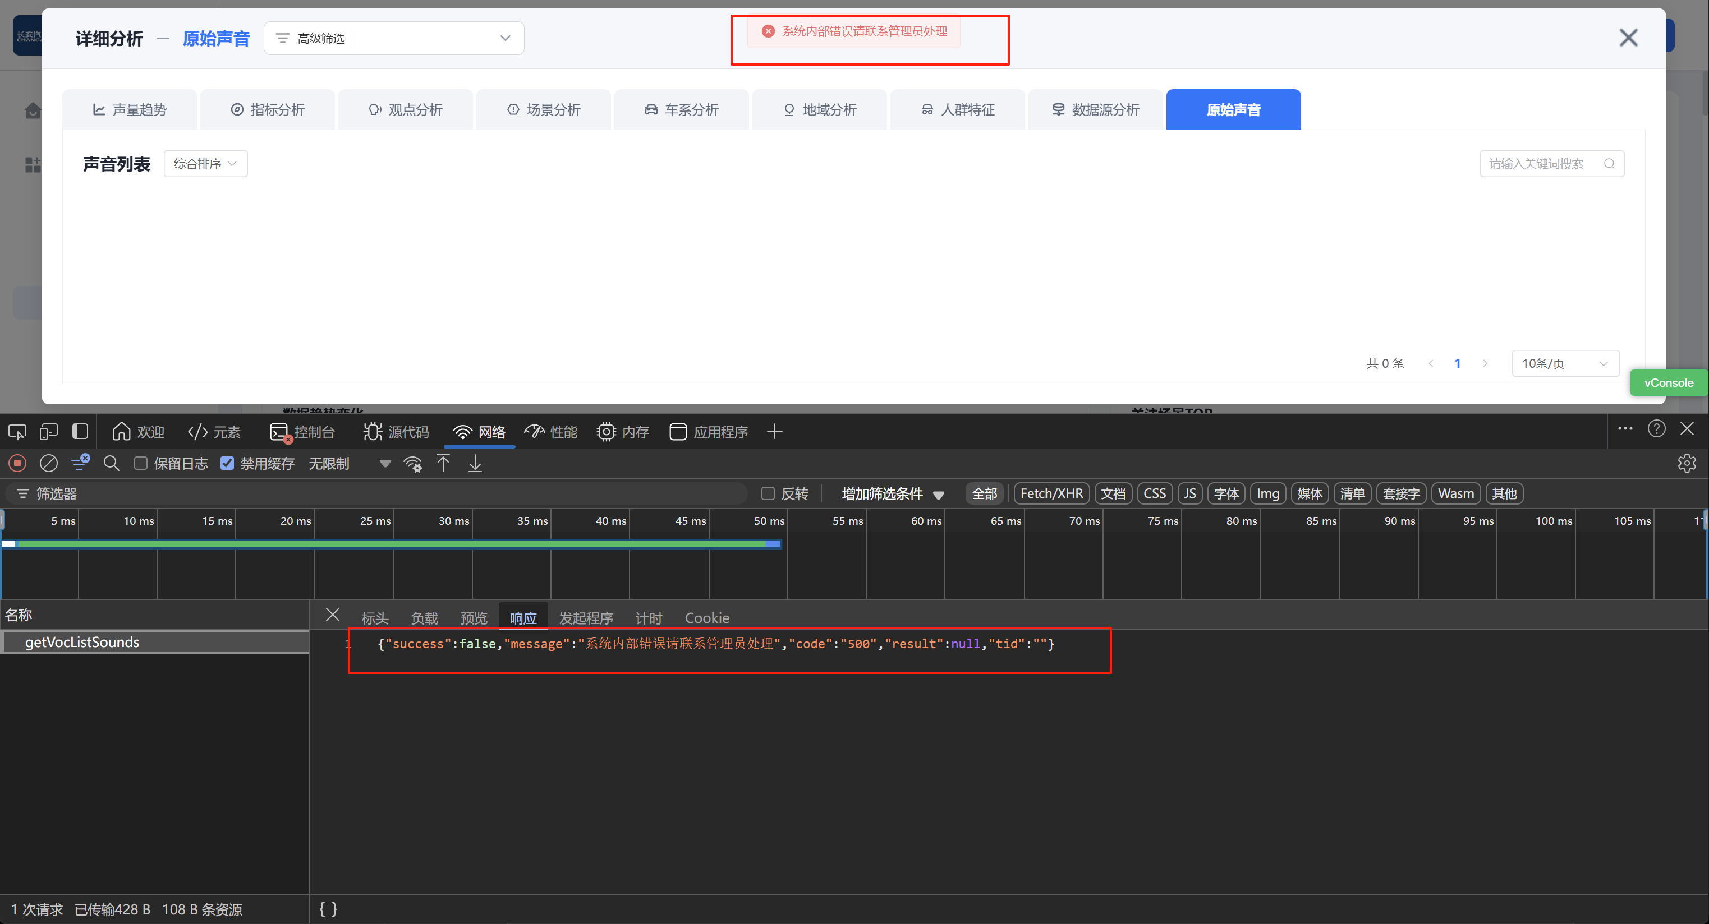Click the import HAR upload arrow

tap(443, 463)
